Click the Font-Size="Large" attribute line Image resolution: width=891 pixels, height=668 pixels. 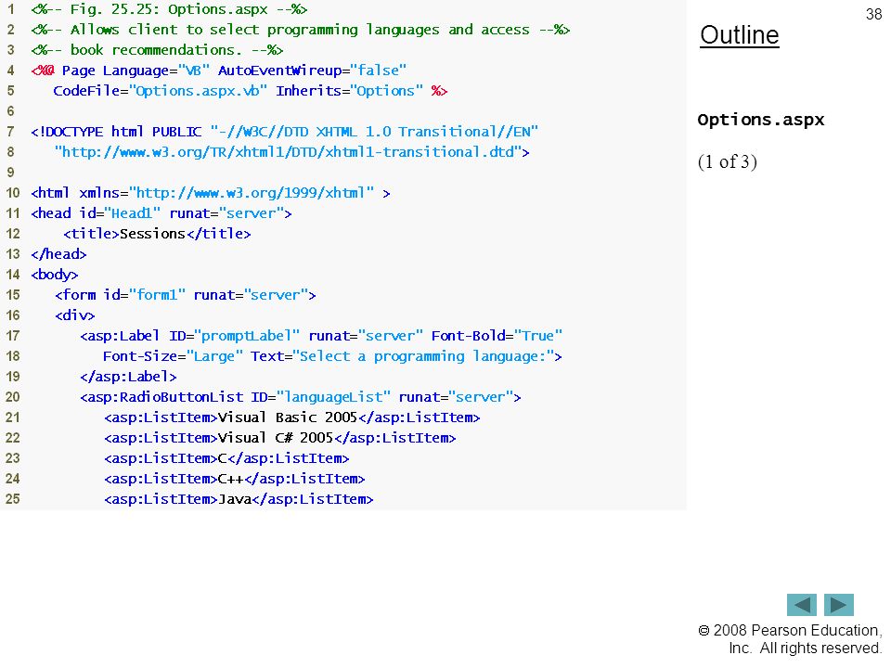pos(332,356)
